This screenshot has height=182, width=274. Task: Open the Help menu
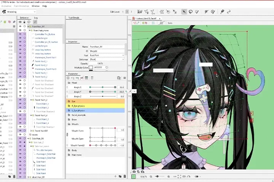click(45, 6)
